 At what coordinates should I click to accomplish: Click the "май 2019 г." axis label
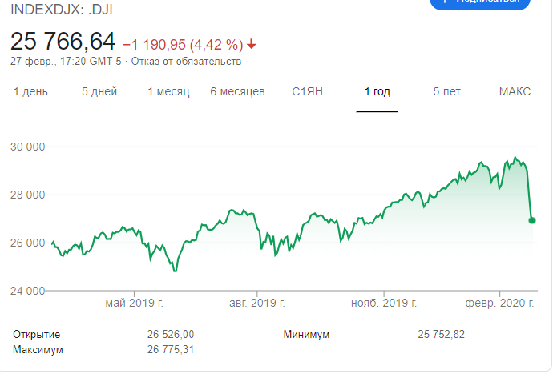coord(135,303)
